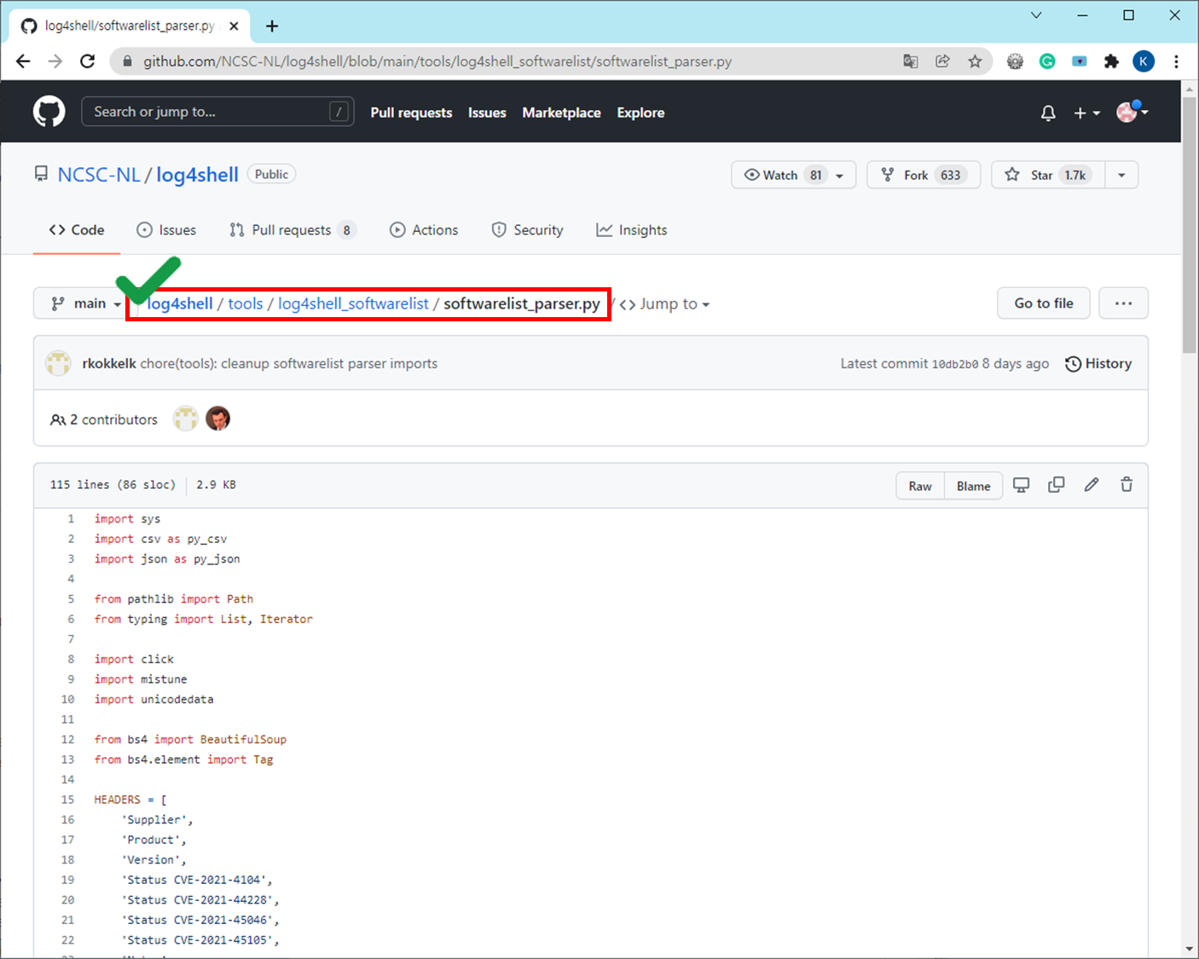
Task: Open Chrome profile K avatar
Action: 1144,61
